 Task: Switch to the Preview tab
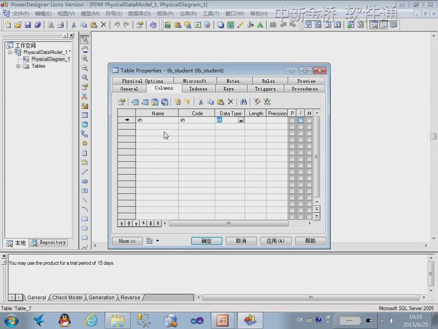(x=306, y=81)
